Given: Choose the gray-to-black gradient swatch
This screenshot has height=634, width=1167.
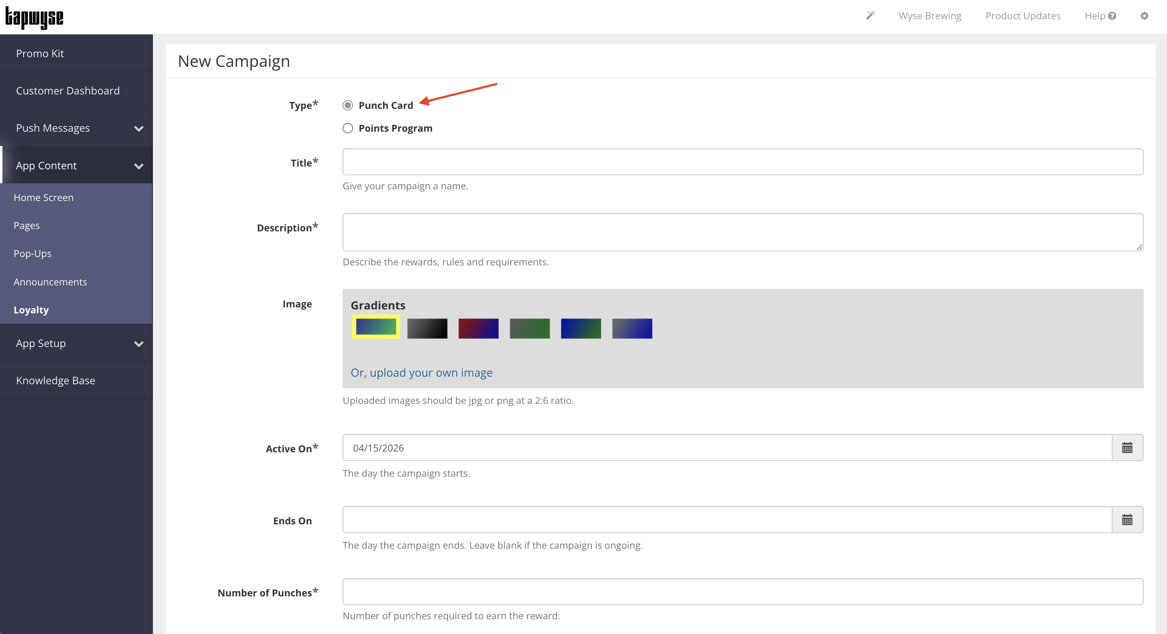Looking at the screenshot, I should pos(427,329).
